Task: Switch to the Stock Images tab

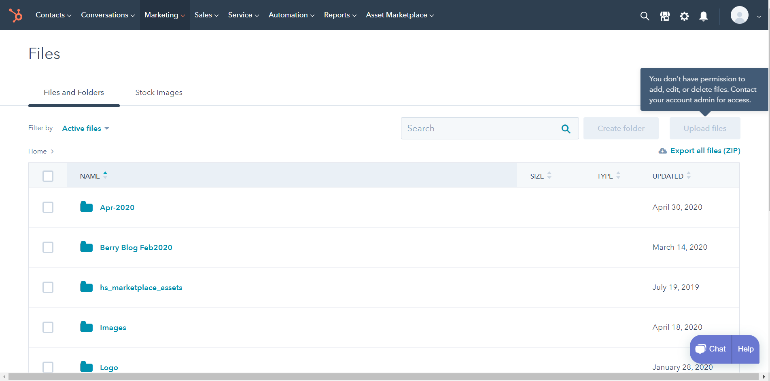Action: (159, 92)
